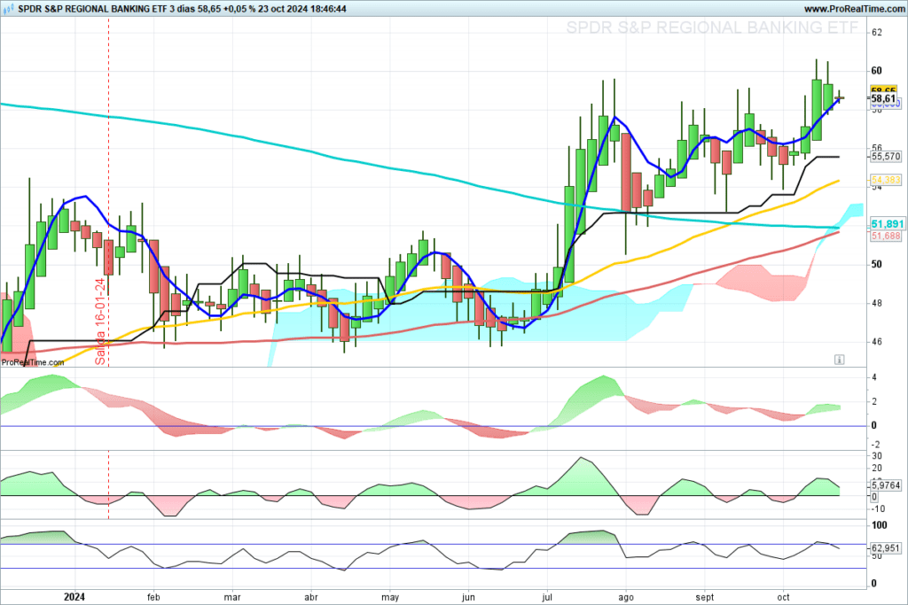
Task: Select the 'Salida 16-01-24' vertical marker label
Action: 101,322
